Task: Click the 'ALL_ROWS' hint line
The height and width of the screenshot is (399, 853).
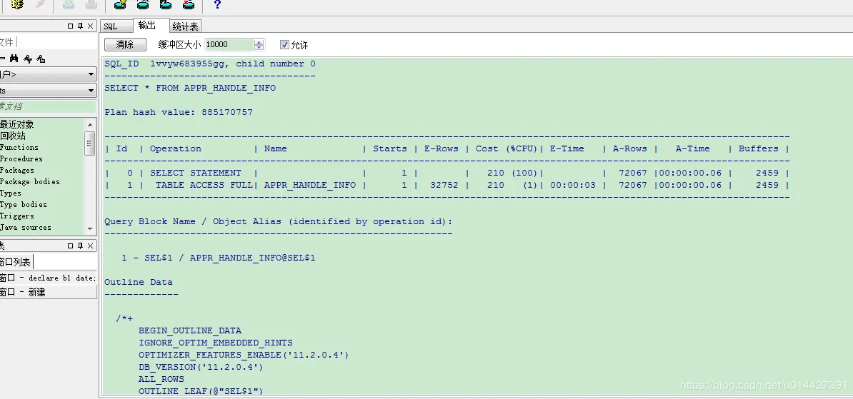Action: point(161,379)
